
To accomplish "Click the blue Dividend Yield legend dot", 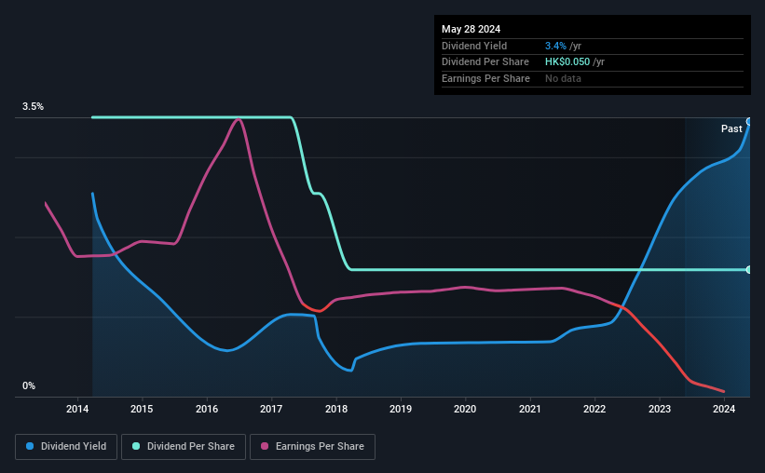I will click(30, 446).
